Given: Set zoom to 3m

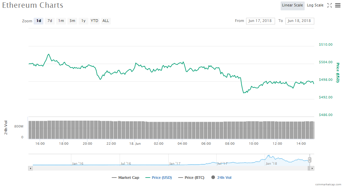Looking at the screenshot, I should tap(72, 21).
